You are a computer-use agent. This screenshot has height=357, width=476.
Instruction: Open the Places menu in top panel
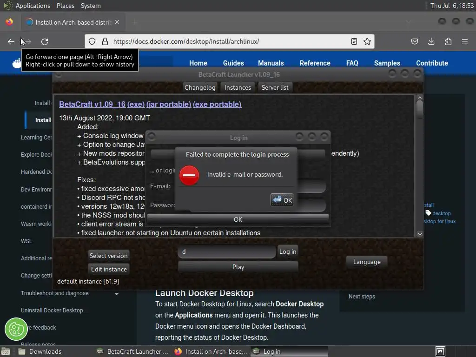65,6
